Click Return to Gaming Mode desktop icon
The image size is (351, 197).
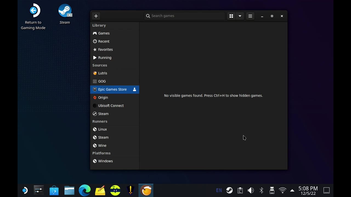click(33, 17)
